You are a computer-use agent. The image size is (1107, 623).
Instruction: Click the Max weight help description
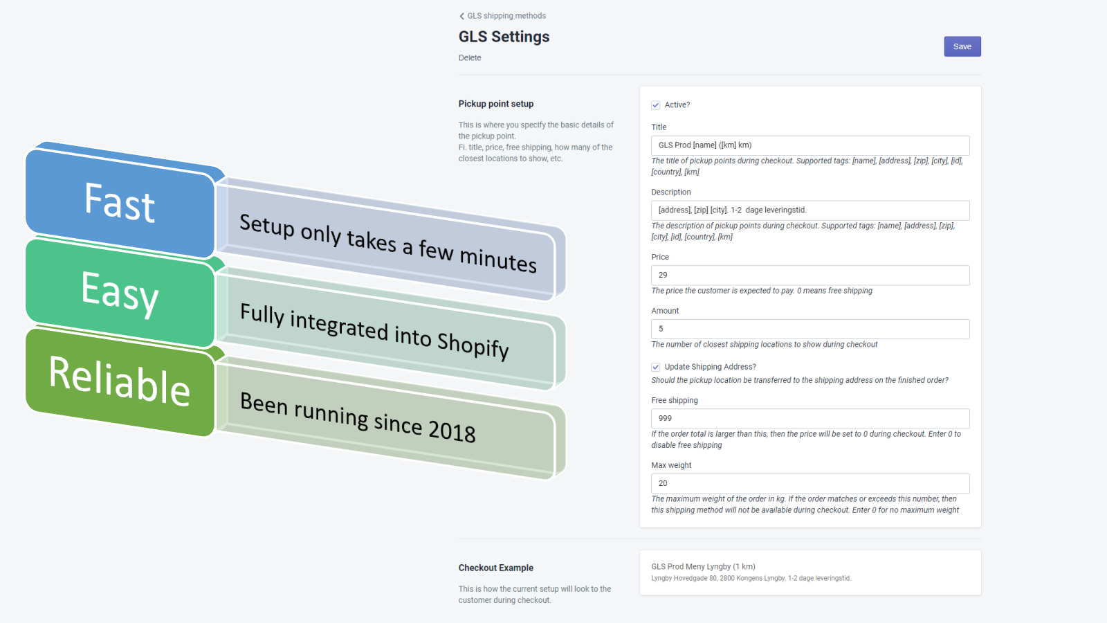pyautogui.click(x=805, y=505)
